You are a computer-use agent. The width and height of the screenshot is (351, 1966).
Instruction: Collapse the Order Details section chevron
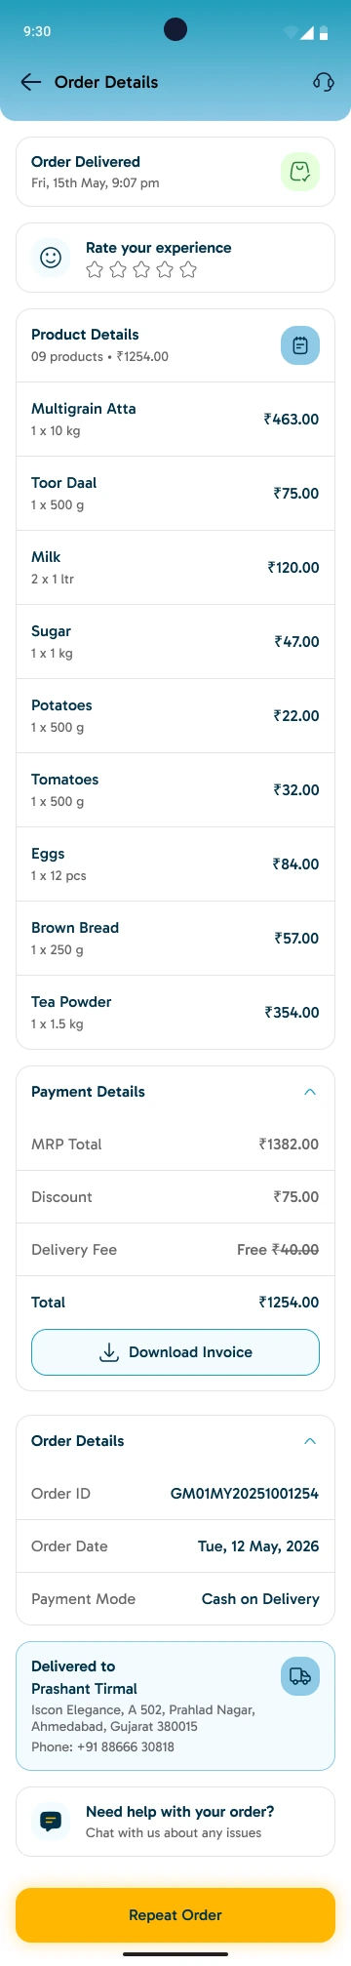click(310, 1441)
